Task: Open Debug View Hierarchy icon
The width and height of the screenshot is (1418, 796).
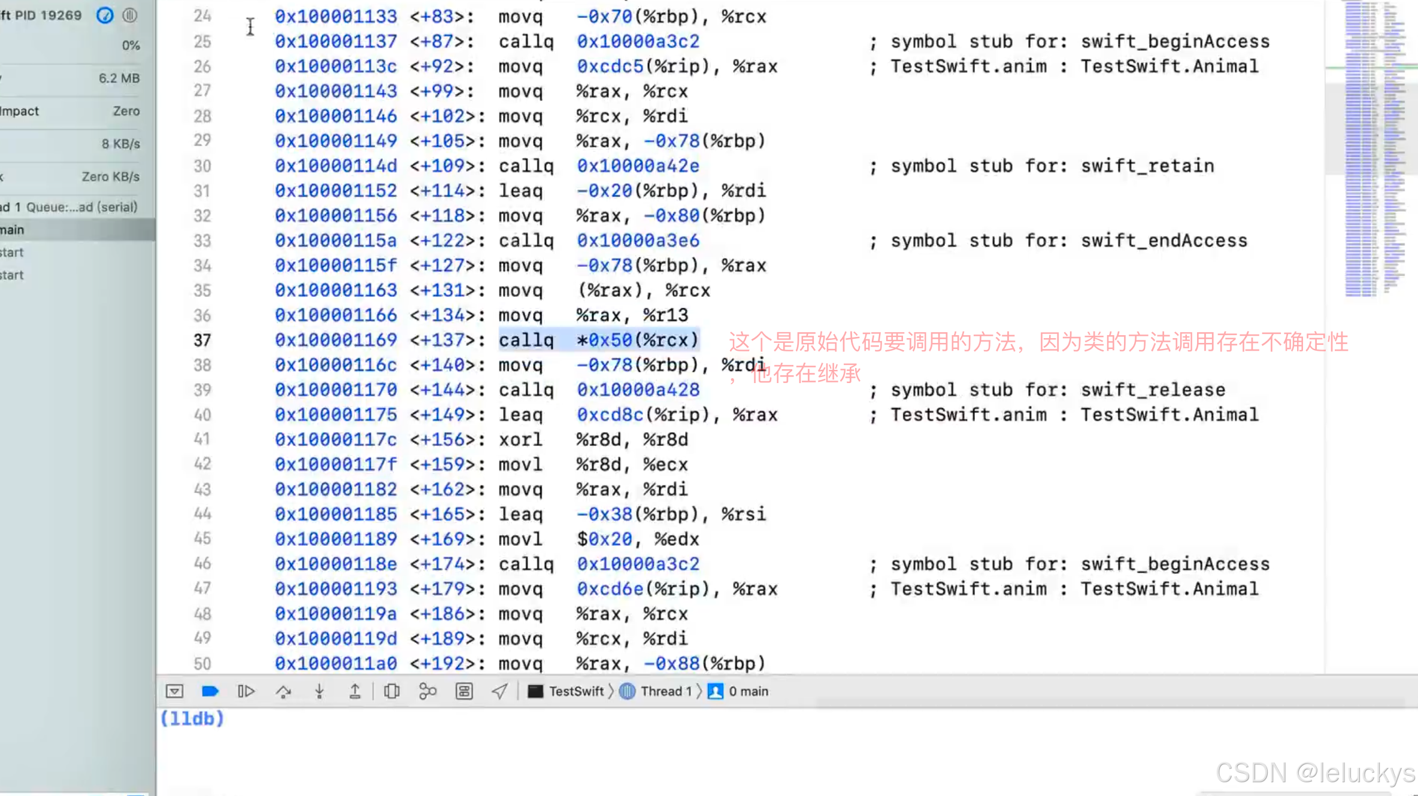Action: click(392, 691)
